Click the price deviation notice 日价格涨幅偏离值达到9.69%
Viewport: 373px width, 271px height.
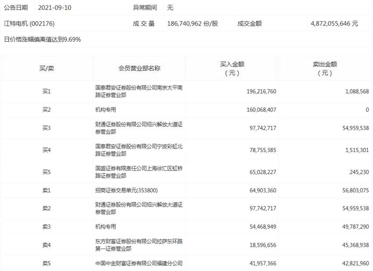(43, 40)
